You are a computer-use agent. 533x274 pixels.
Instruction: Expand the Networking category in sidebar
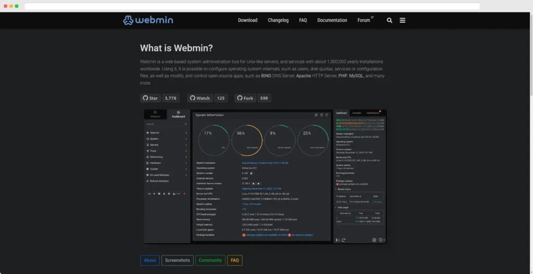coord(167,157)
